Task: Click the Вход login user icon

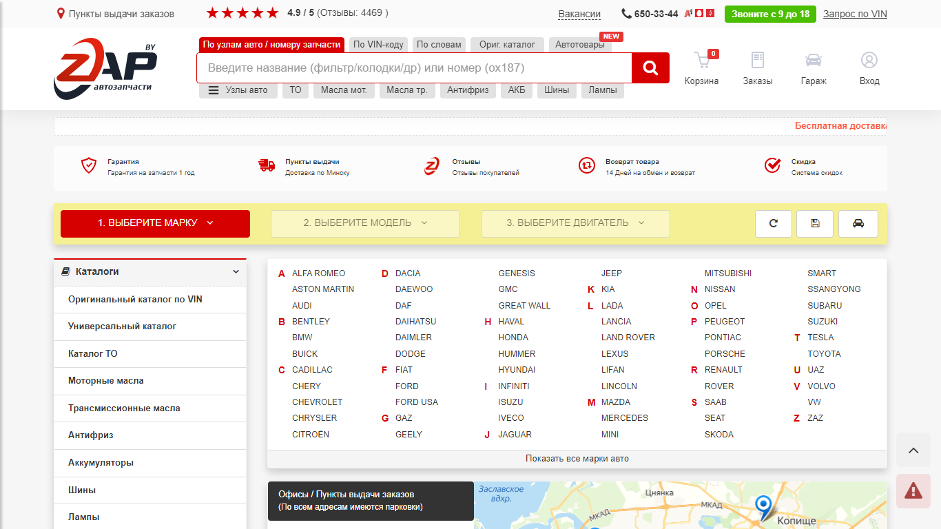Action: tap(869, 60)
